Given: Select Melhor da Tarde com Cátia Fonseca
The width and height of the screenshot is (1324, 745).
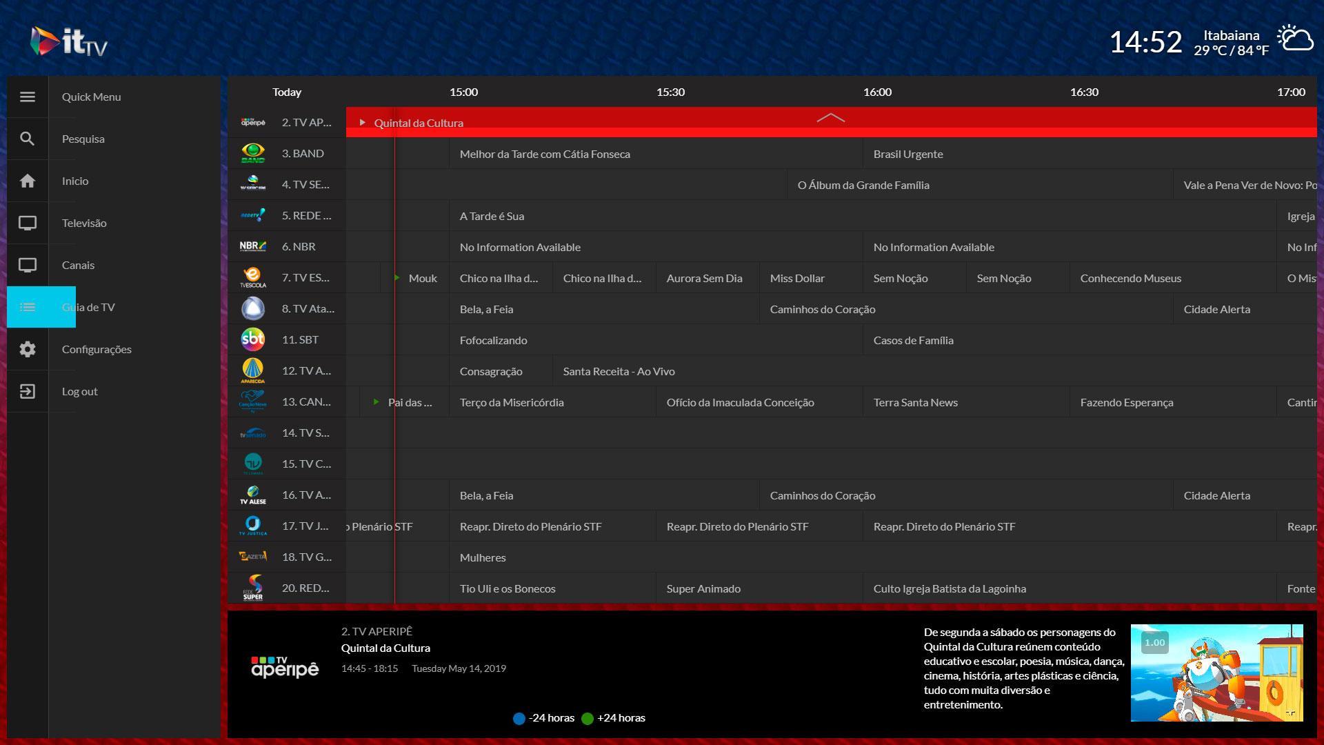Looking at the screenshot, I should 656,154.
